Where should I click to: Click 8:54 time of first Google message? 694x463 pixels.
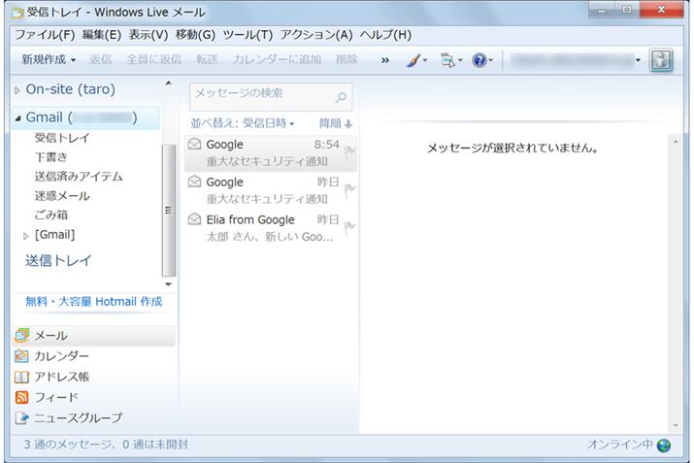pos(327,145)
